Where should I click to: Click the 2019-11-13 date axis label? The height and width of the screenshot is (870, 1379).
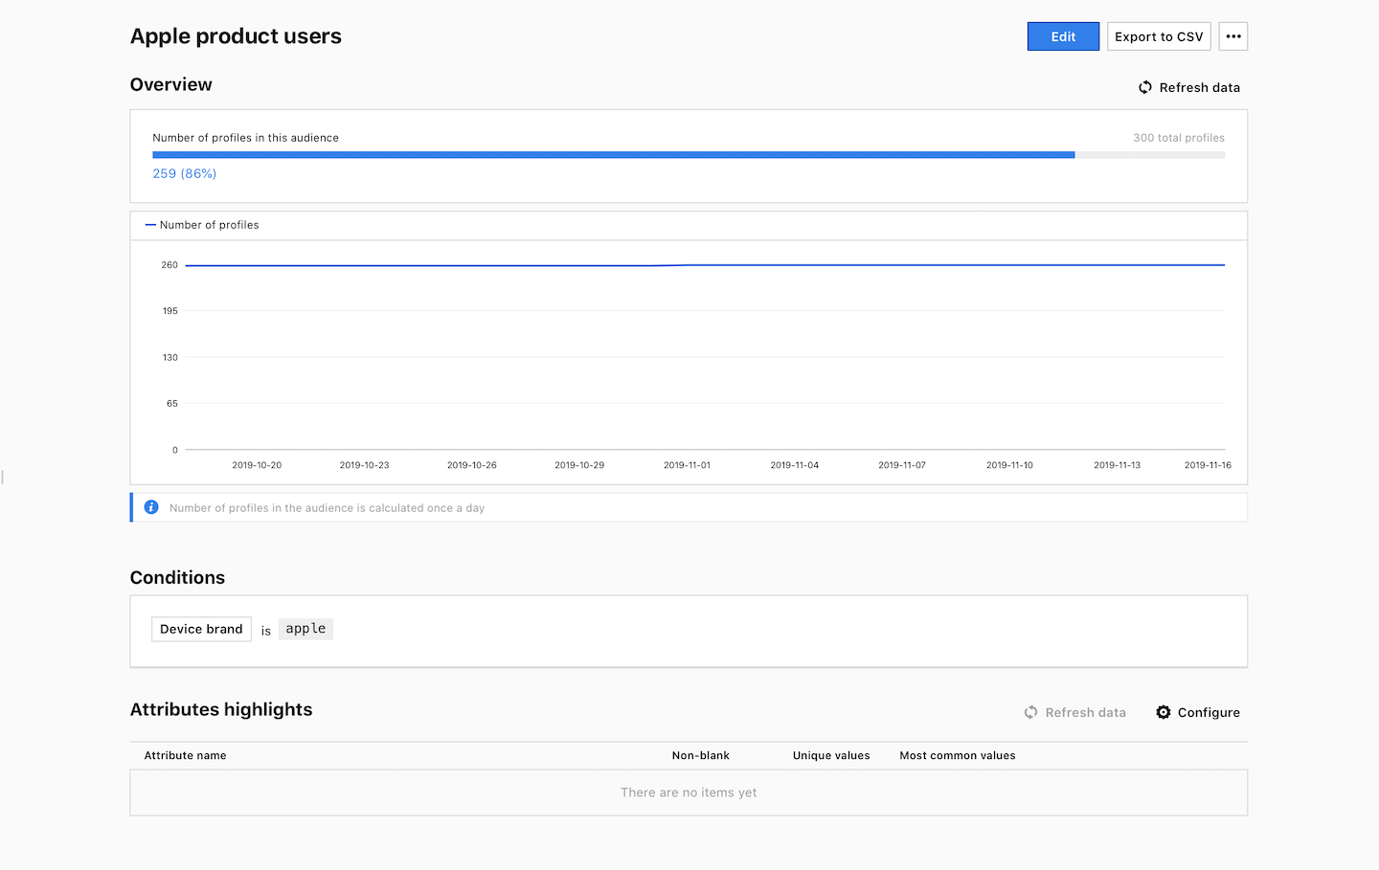(1118, 465)
